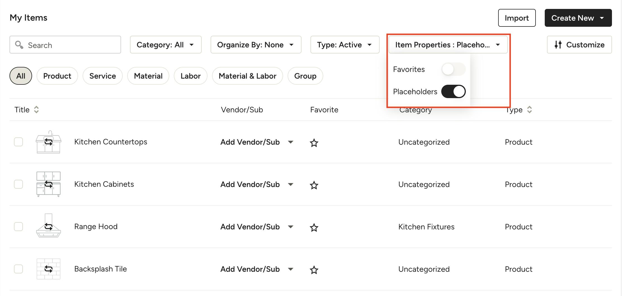The height and width of the screenshot is (296, 622).
Task: Click the search magnifier icon
Action: [19, 45]
